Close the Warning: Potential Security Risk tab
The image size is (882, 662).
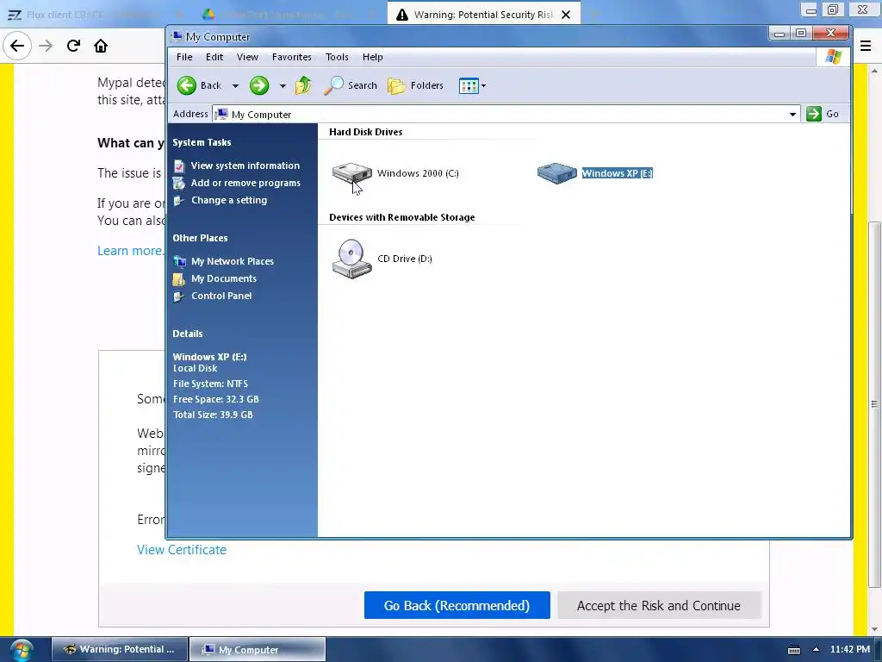pos(566,15)
